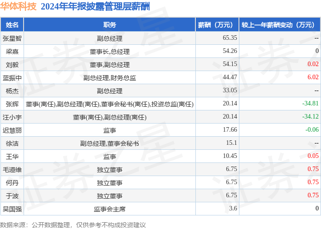Click the position 董事(离任),副总经理(离任)

coord(110,117)
